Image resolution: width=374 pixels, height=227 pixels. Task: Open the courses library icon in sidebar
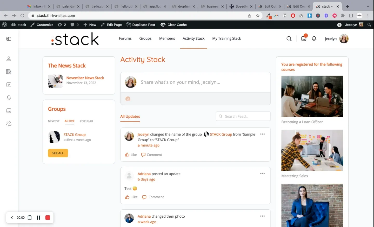coord(9,72)
